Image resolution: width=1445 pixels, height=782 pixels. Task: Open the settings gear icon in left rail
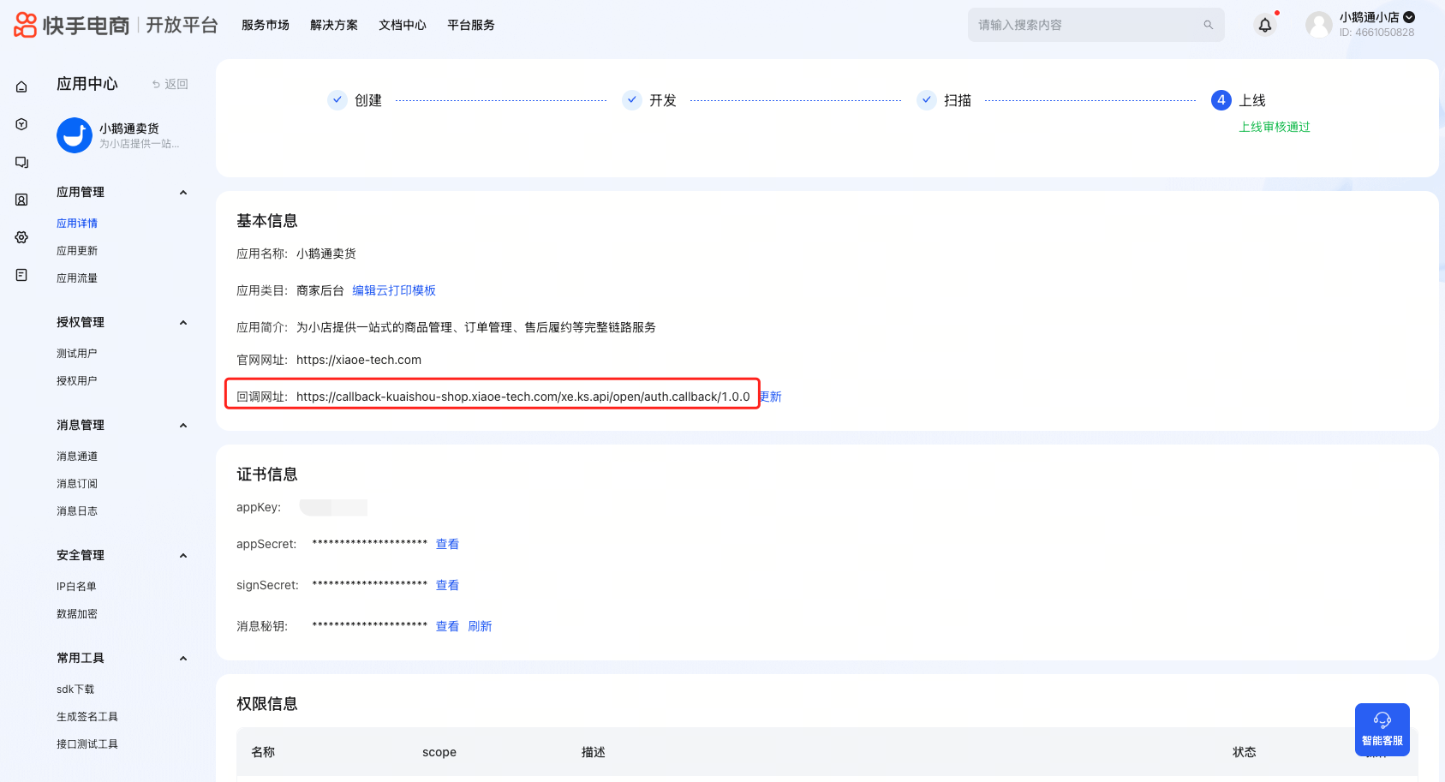pyautogui.click(x=21, y=237)
